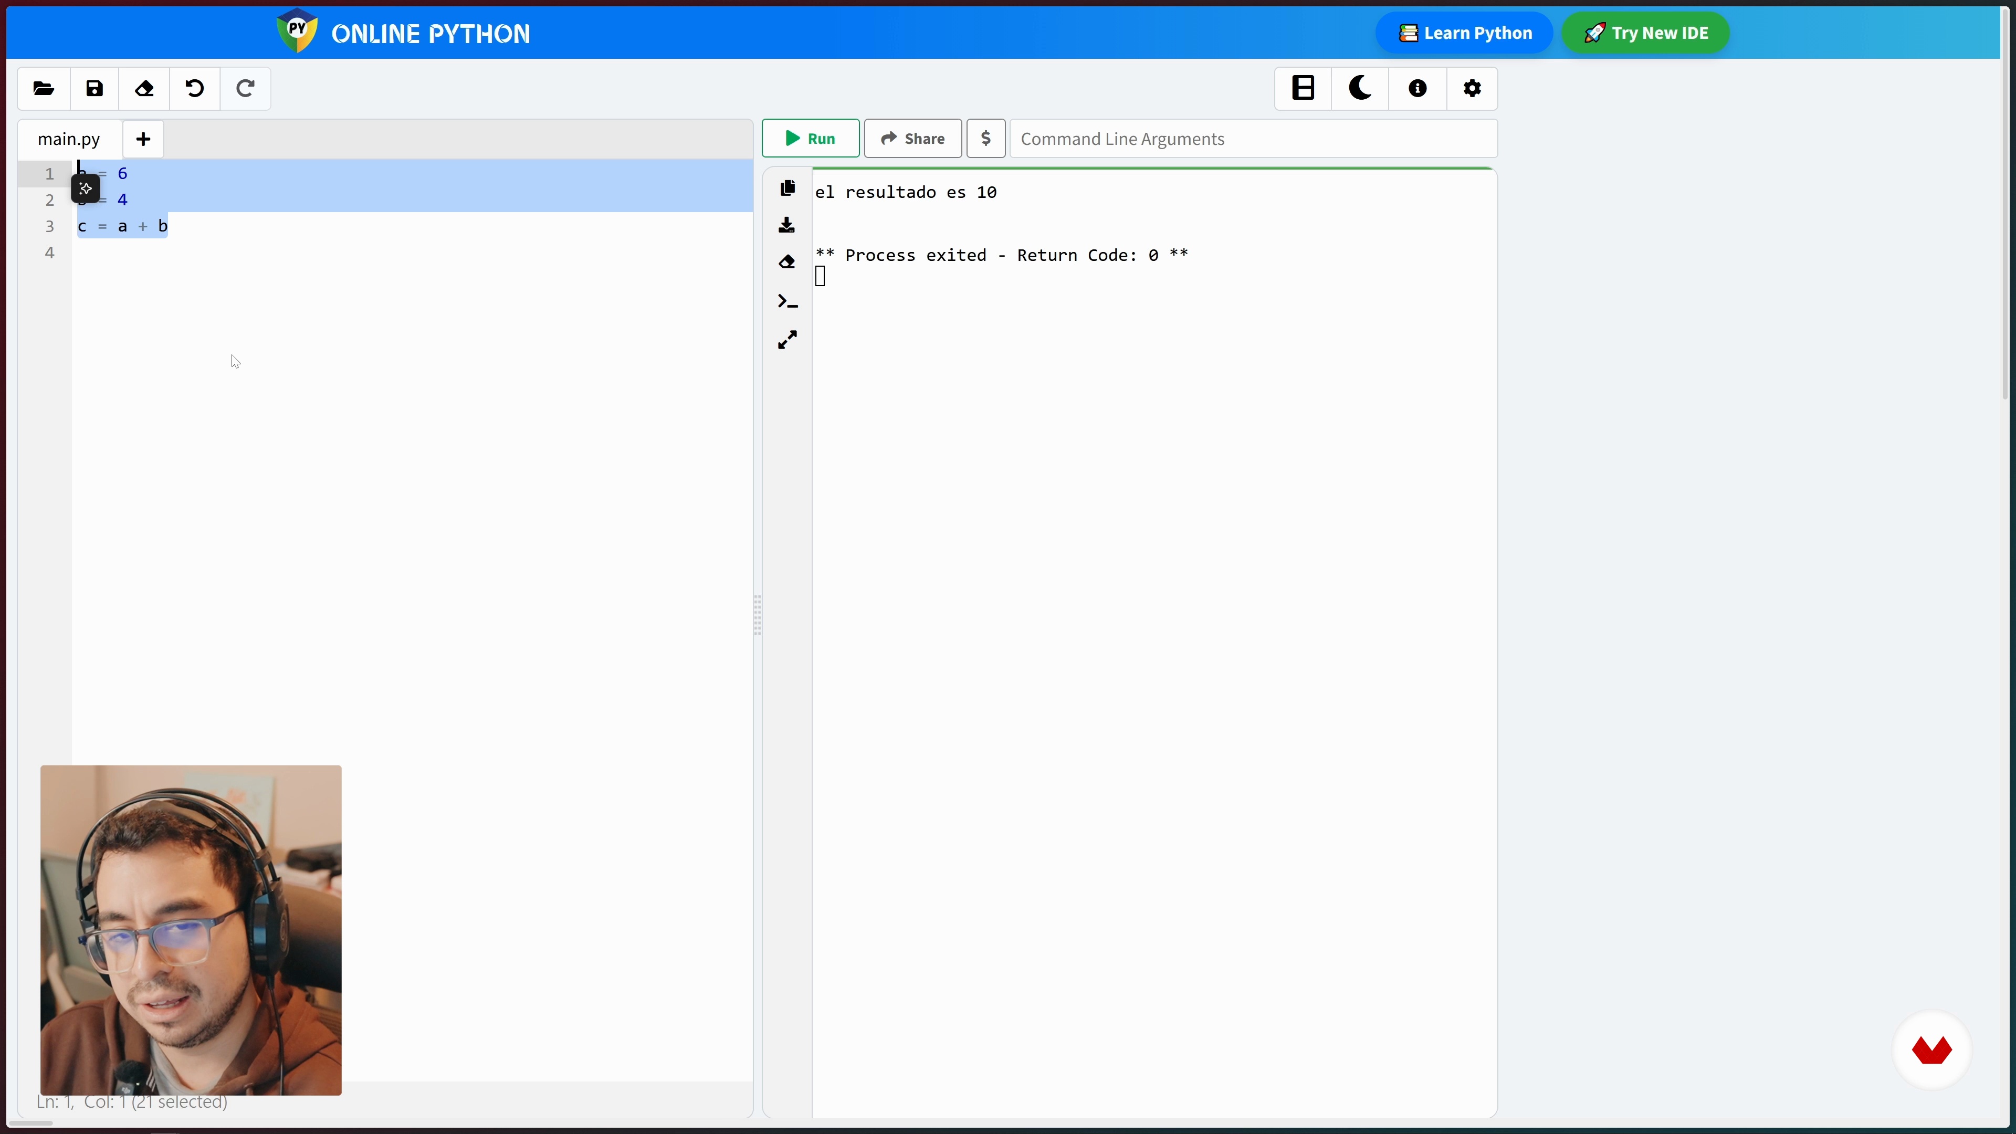2016x1134 pixels.
Task: Expand the output panel to fullscreen
Action: coord(787,340)
